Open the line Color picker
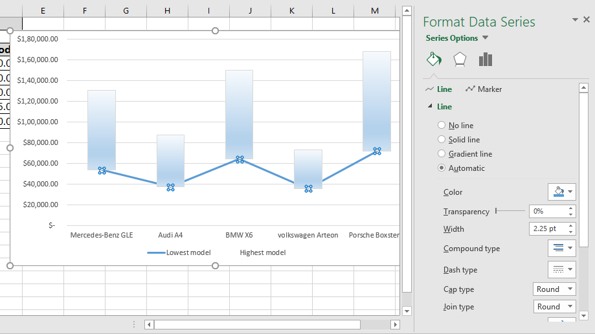The image size is (595, 334). coord(562,192)
